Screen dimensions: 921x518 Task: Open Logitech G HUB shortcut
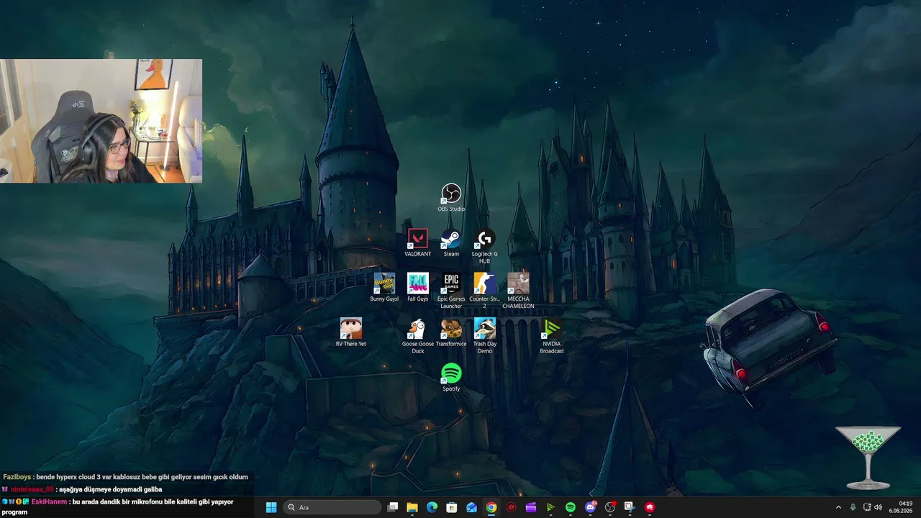pyautogui.click(x=484, y=246)
